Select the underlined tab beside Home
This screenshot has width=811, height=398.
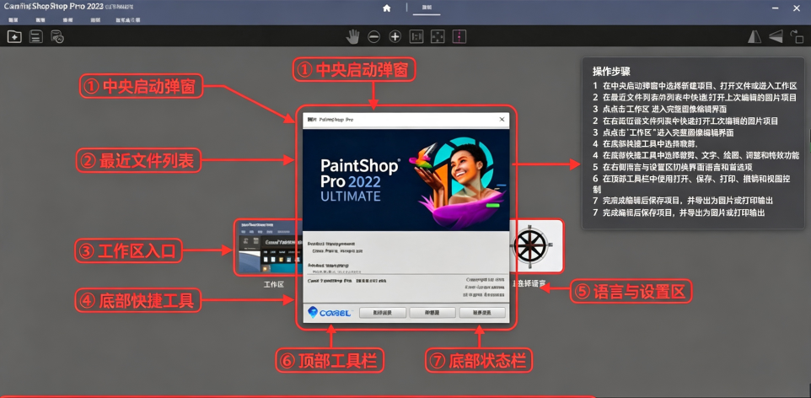pyautogui.click(x=427, y=8)
